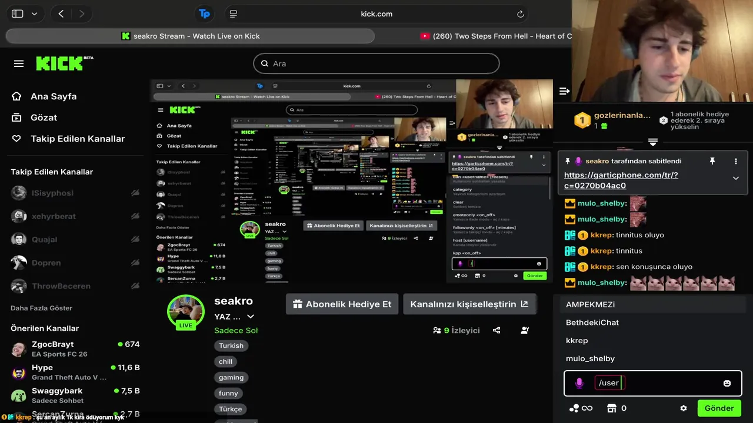The width and height of the screenshot is (753, 423).
Task: Unpin the pinned message pin icon
Action: click(712, 161)
